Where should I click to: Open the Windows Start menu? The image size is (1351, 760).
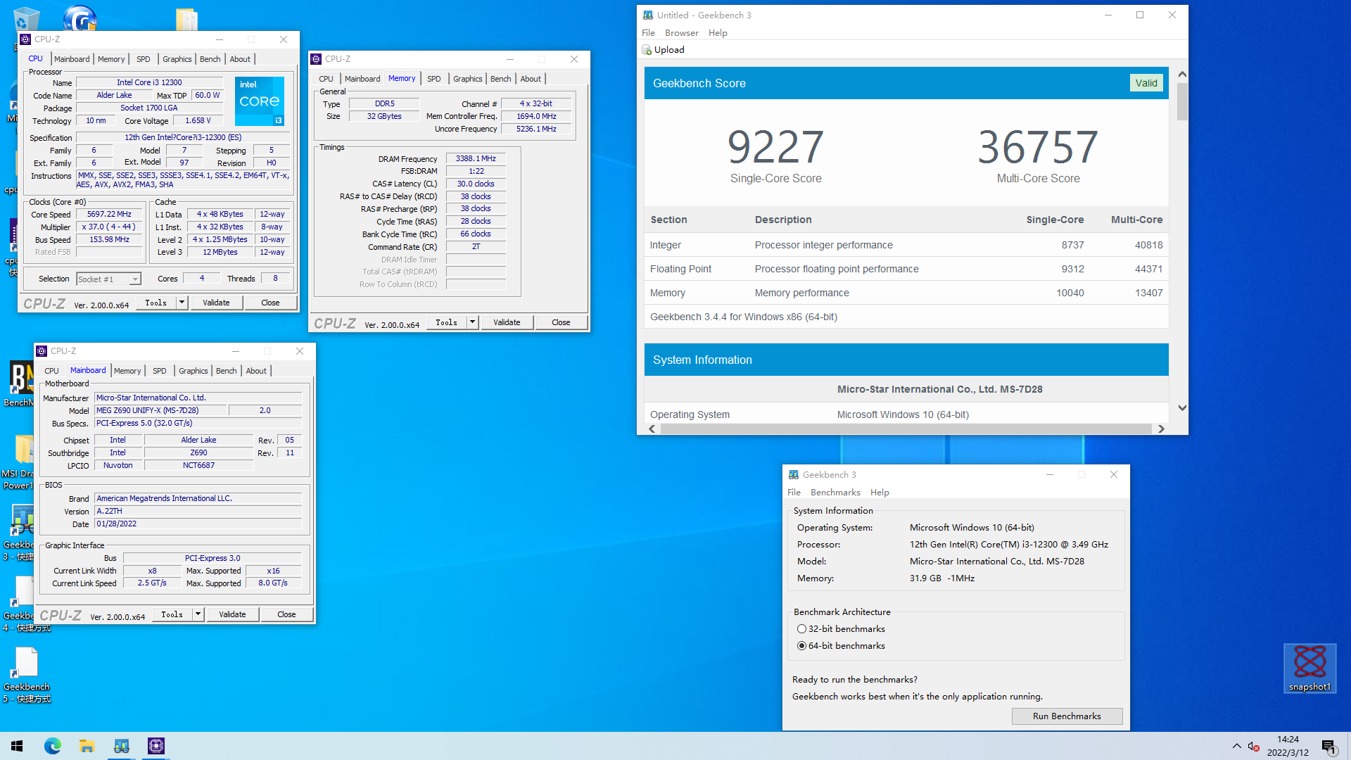point(17,746)
